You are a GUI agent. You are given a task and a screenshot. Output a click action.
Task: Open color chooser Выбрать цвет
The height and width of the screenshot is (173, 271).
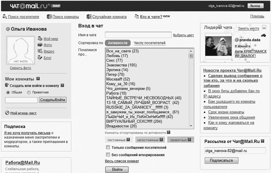[x=183, y=35]
